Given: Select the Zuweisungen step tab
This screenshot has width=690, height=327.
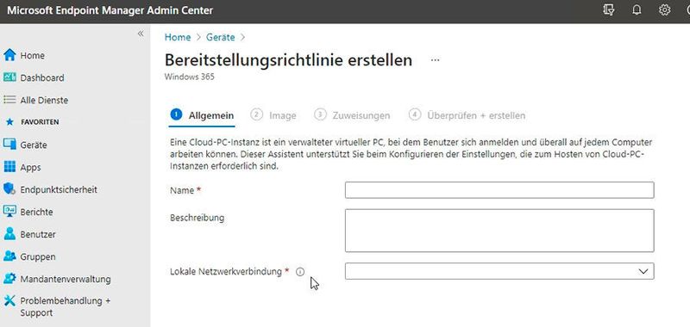Looking at the screenshot, I should tap(352, 115).
